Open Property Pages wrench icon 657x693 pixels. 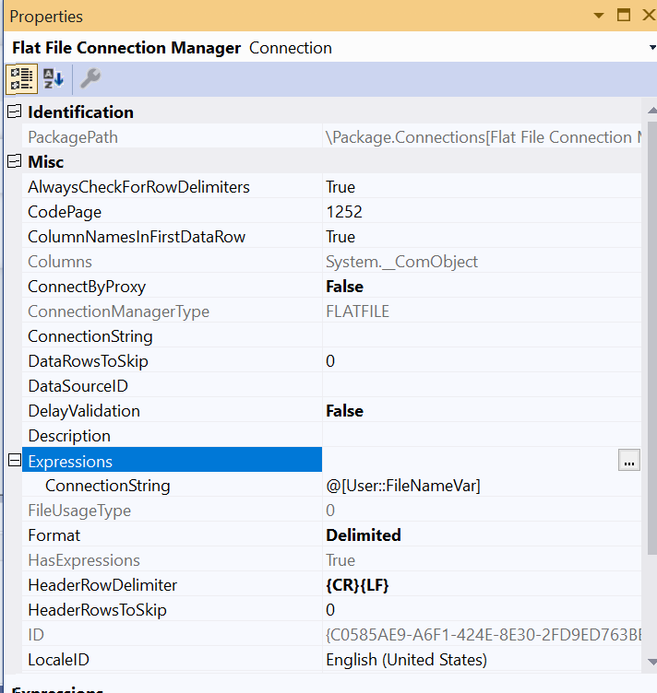point(90,79)
